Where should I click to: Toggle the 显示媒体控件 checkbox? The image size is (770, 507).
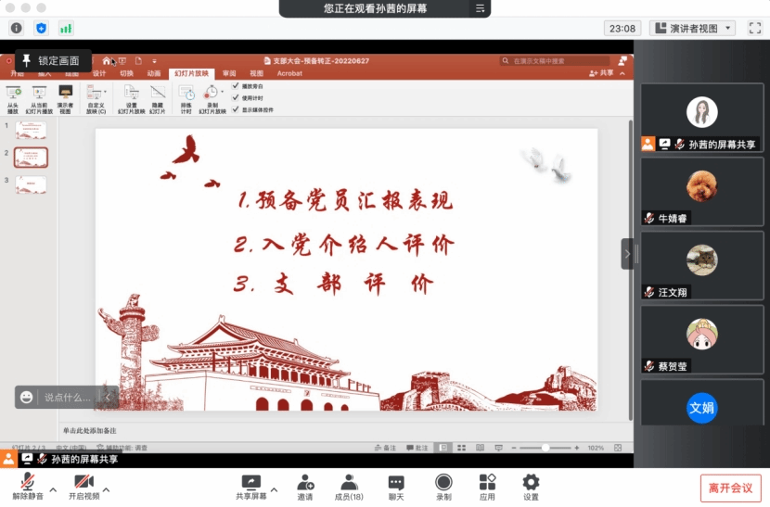(x=236, y=109)
